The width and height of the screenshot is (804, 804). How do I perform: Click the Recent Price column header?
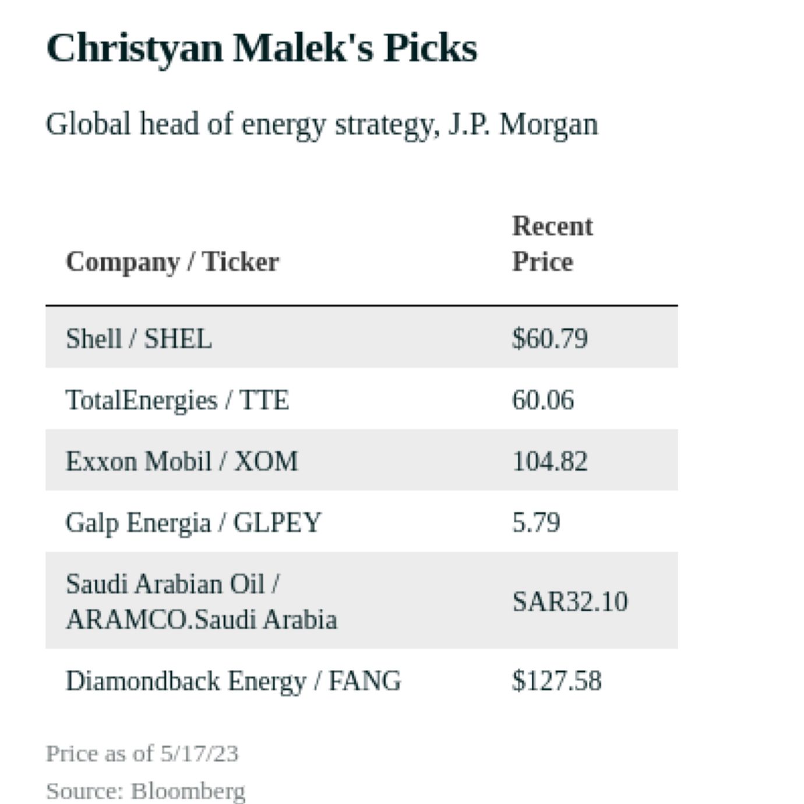click(x=552, y=244)
